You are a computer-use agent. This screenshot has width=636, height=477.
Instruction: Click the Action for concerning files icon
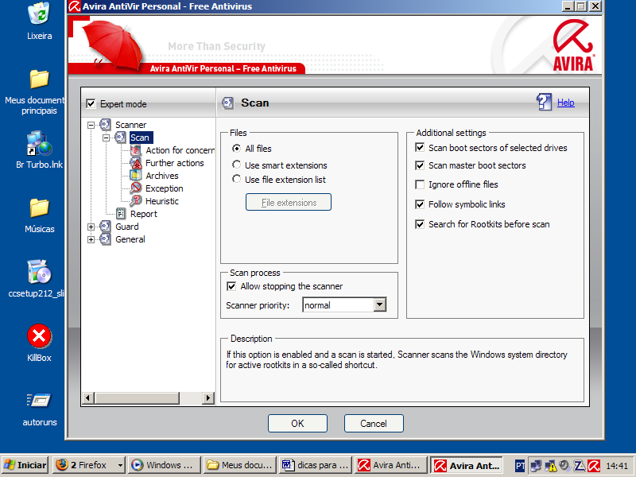click(x=135, y=150)
